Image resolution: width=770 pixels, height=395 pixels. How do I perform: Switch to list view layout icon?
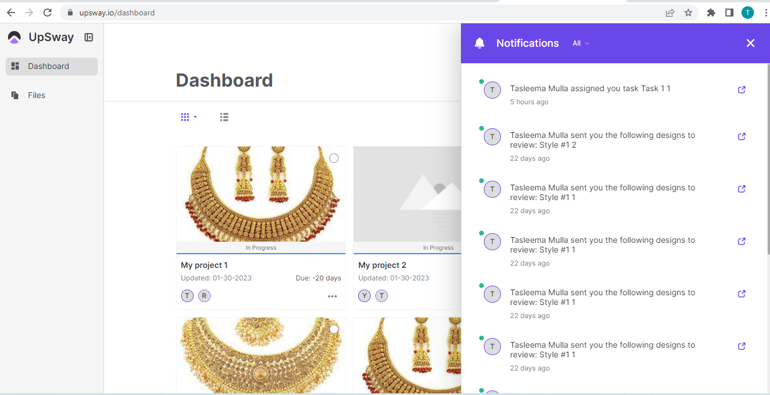point(224,117)
